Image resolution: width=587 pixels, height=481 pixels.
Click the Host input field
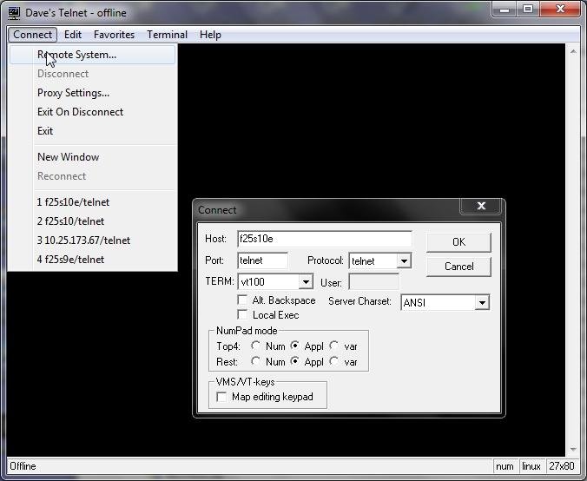tap(325, 239)
